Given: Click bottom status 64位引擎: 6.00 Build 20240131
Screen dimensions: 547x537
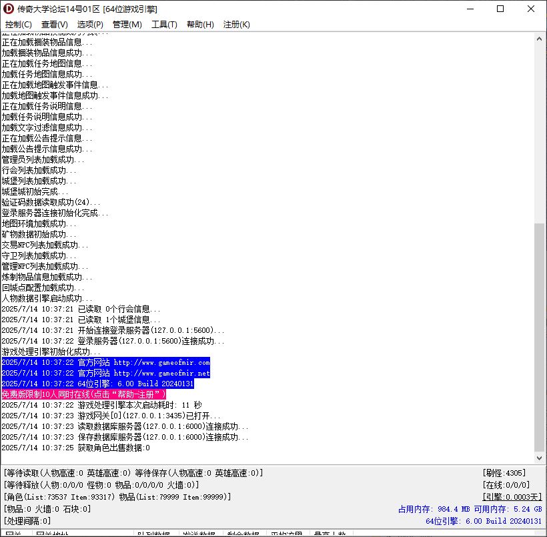Looking at the screenshot, I should [x=484, y=520].
